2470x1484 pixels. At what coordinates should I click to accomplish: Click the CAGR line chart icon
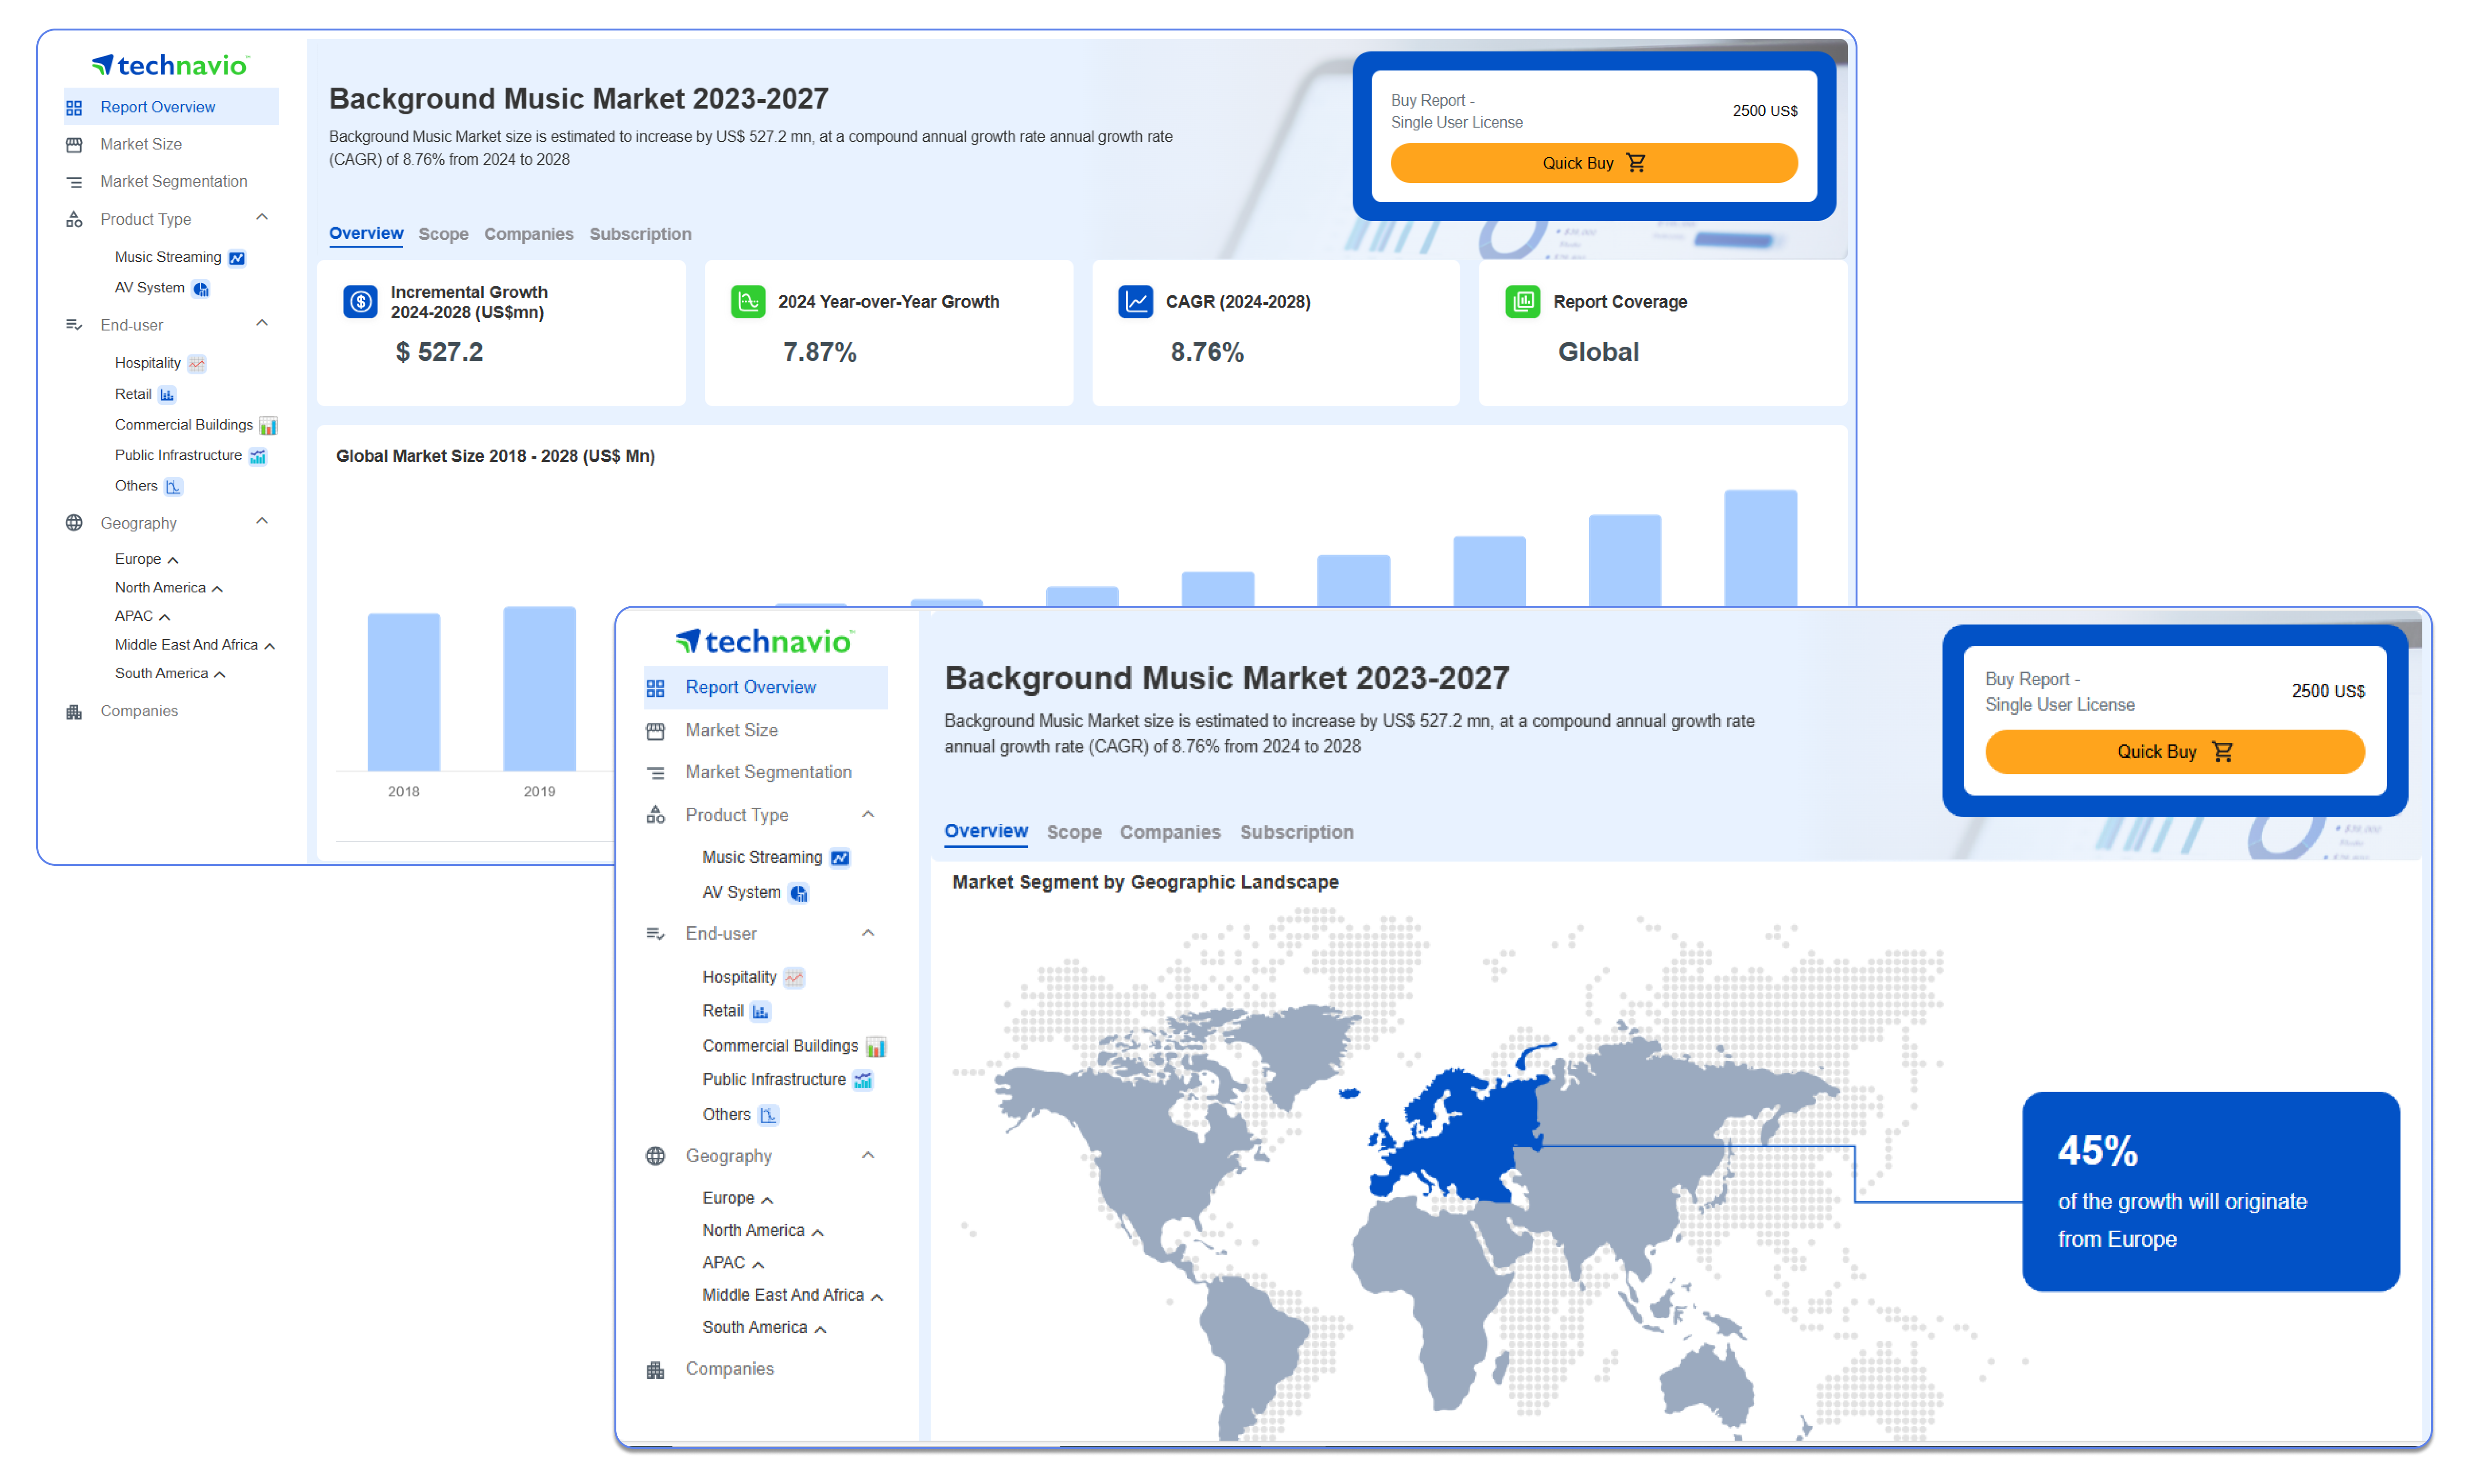pyautogui.click(x=1135, y=301)
